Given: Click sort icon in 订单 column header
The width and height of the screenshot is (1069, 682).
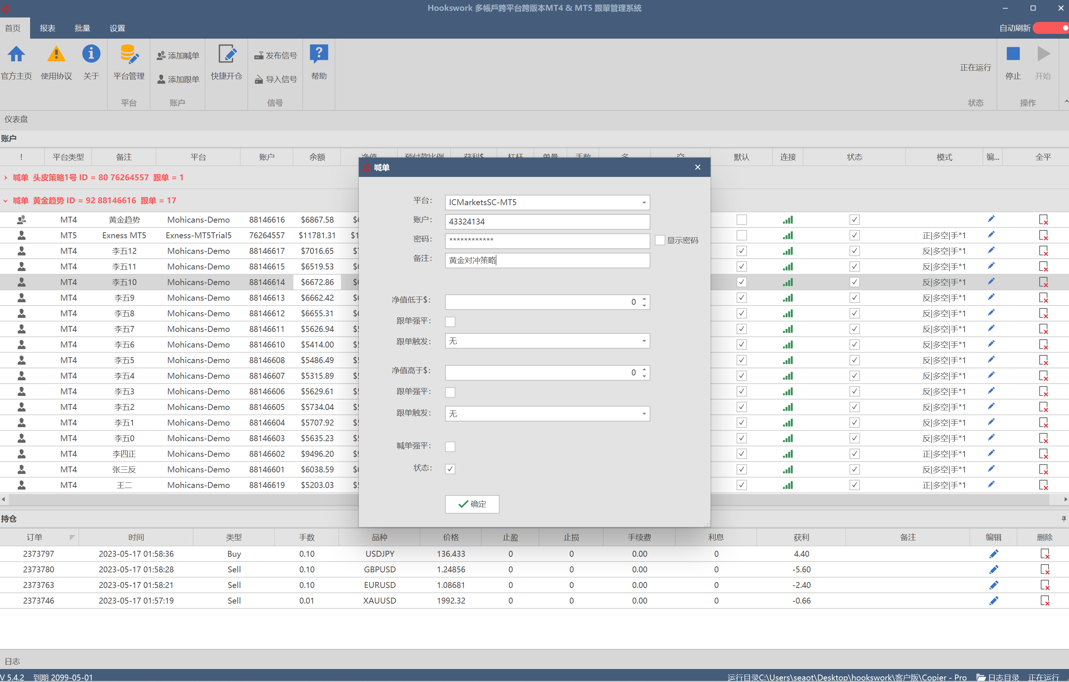Looking at the screenshot, I should 72,537.
